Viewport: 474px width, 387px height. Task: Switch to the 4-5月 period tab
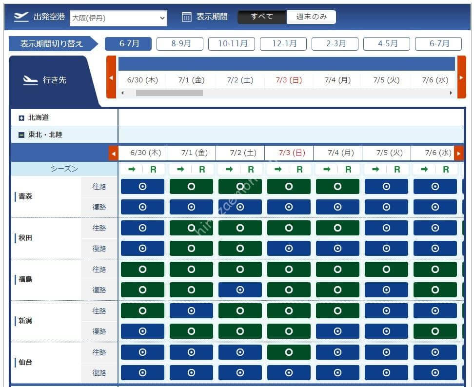pos(387,44)
